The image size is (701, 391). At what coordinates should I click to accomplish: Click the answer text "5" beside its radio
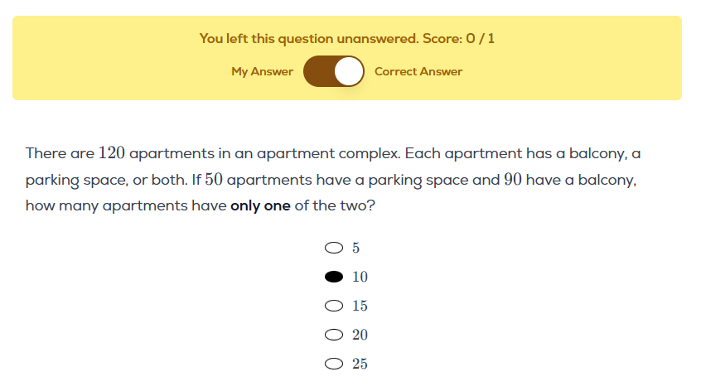pos(356,248)
